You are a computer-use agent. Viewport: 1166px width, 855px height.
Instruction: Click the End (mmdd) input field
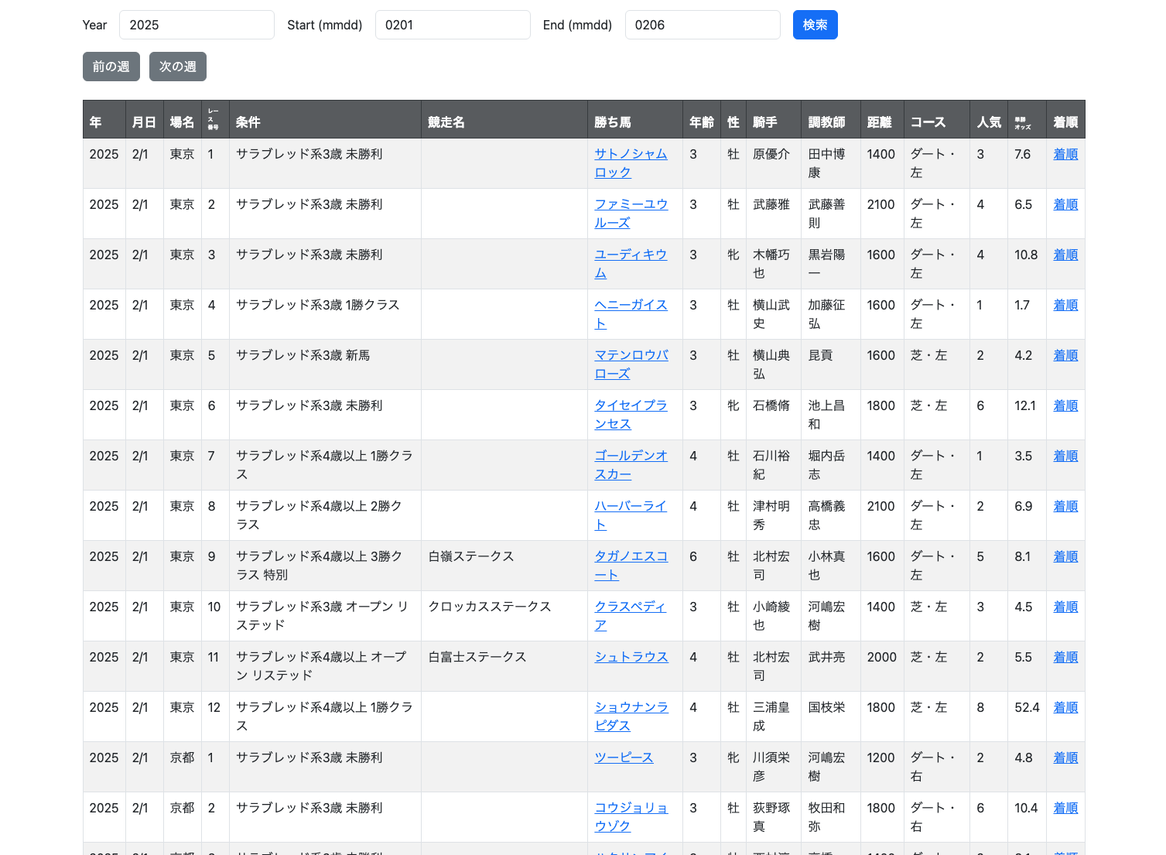(x=703, y=24)
